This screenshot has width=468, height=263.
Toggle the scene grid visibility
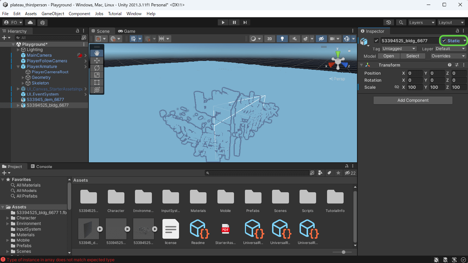point(134,39)
